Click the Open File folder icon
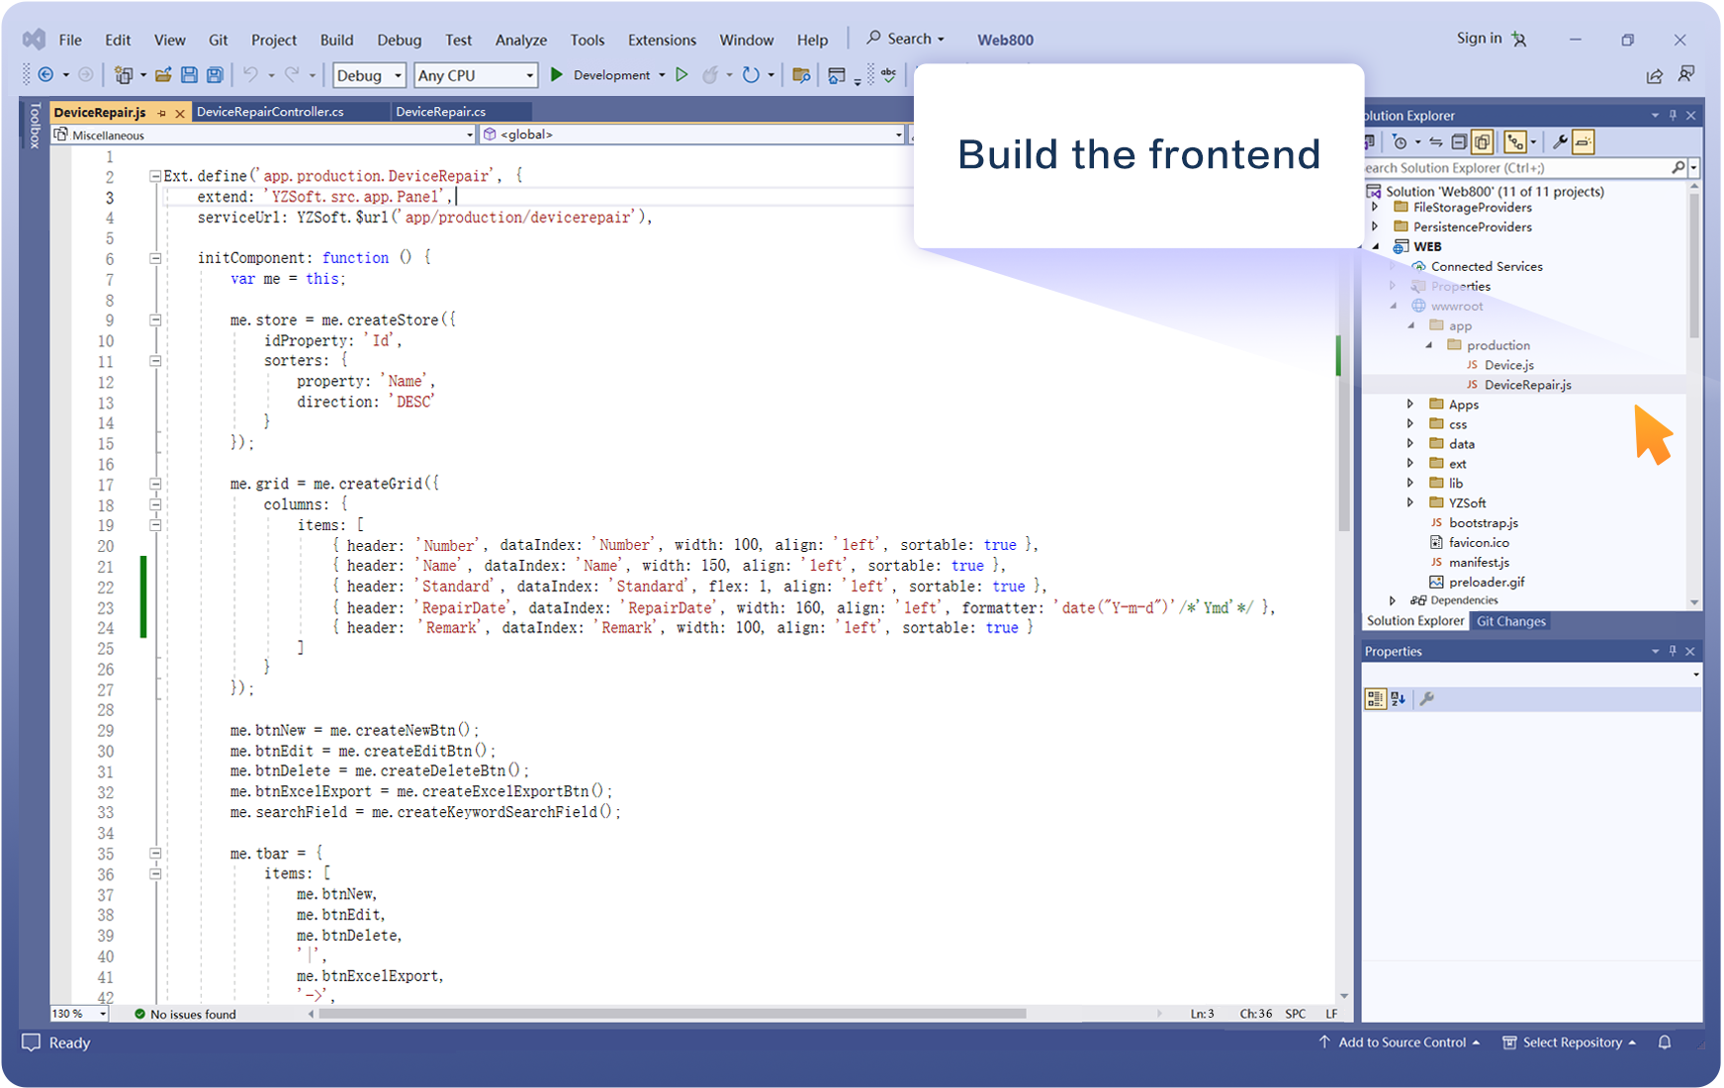 [163, 75]
